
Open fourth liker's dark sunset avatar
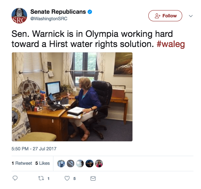(89, 164)
